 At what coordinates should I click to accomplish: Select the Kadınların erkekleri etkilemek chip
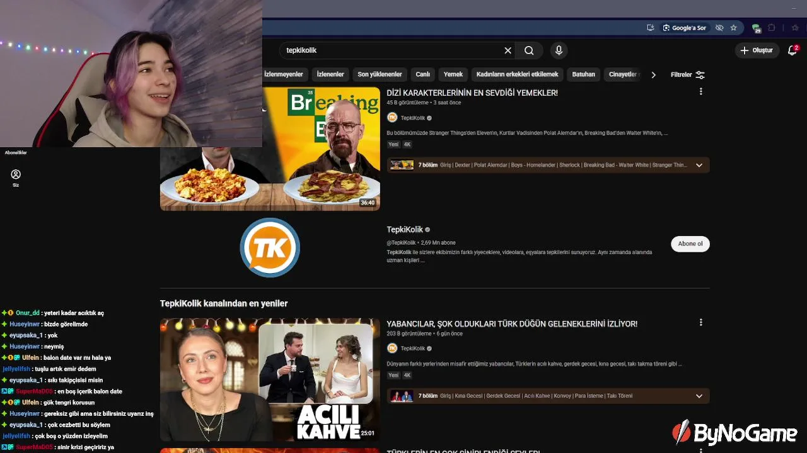(517, 74)
